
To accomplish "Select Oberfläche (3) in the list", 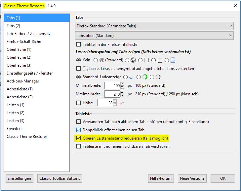I will click(x=37, y=65).
